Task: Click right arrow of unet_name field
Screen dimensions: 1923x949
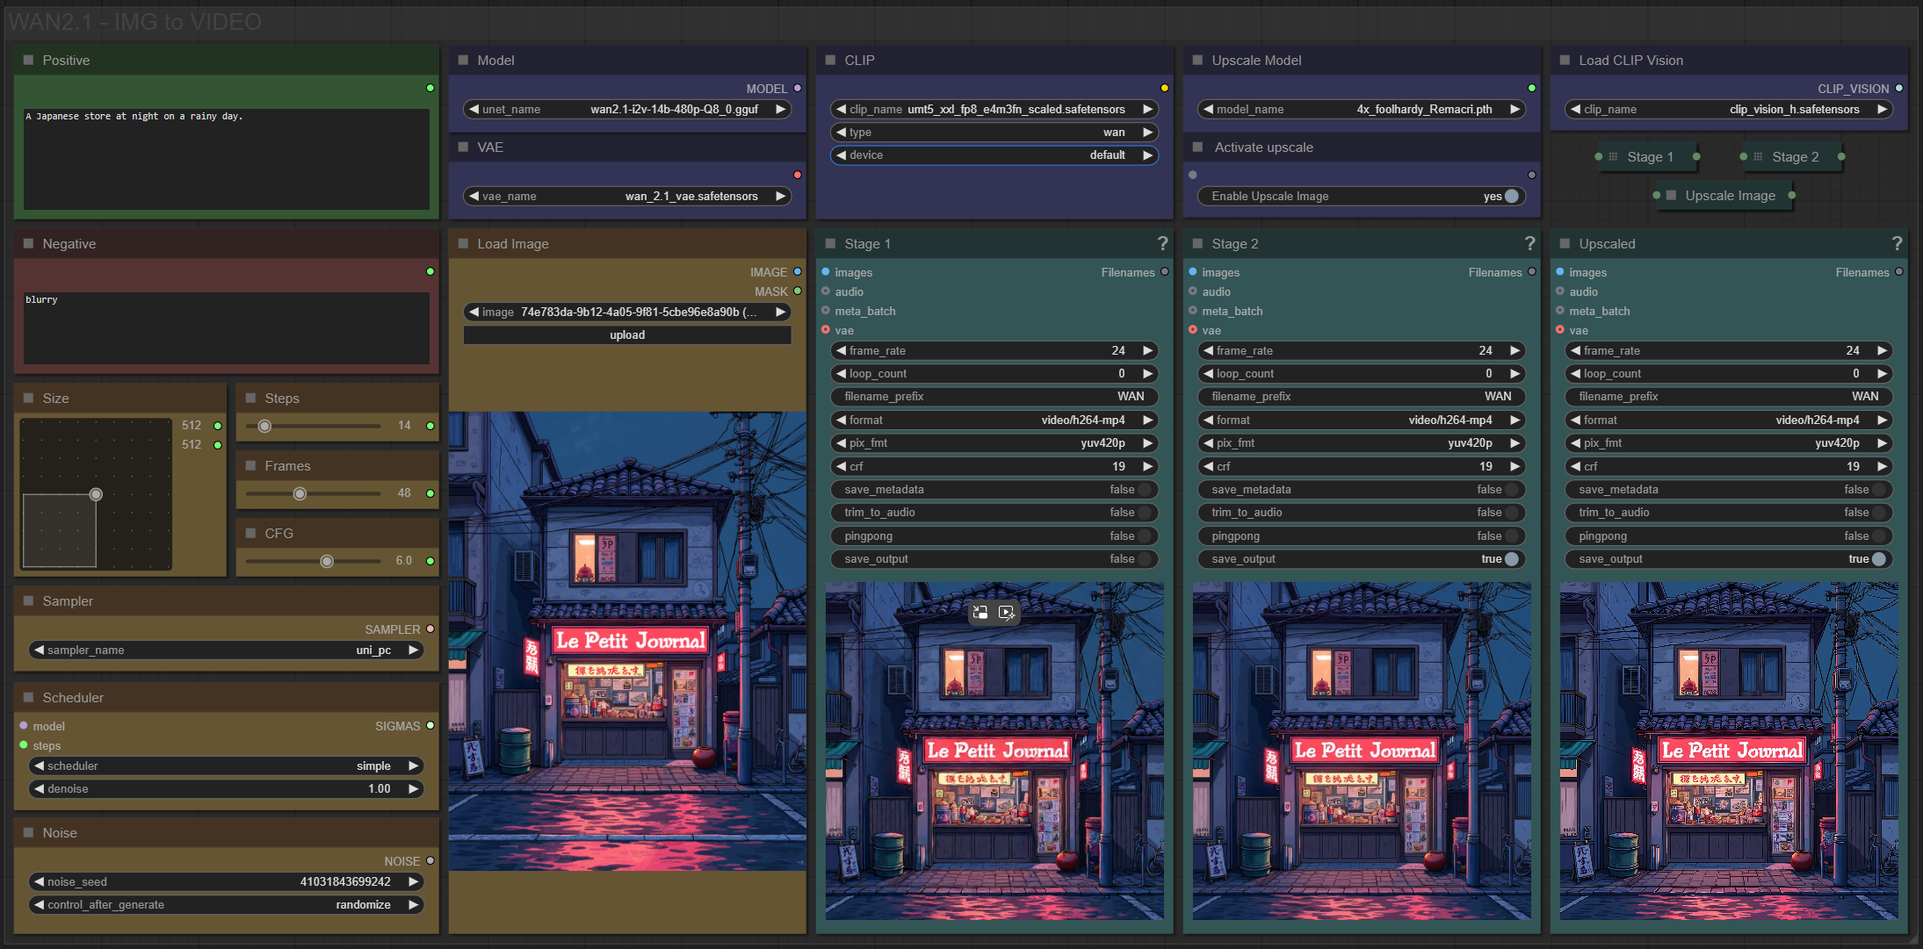Action: 780,109
